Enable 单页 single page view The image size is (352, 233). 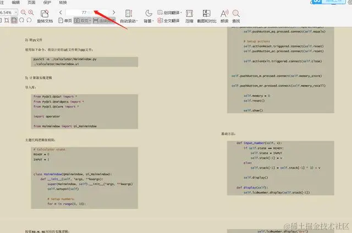65,21
